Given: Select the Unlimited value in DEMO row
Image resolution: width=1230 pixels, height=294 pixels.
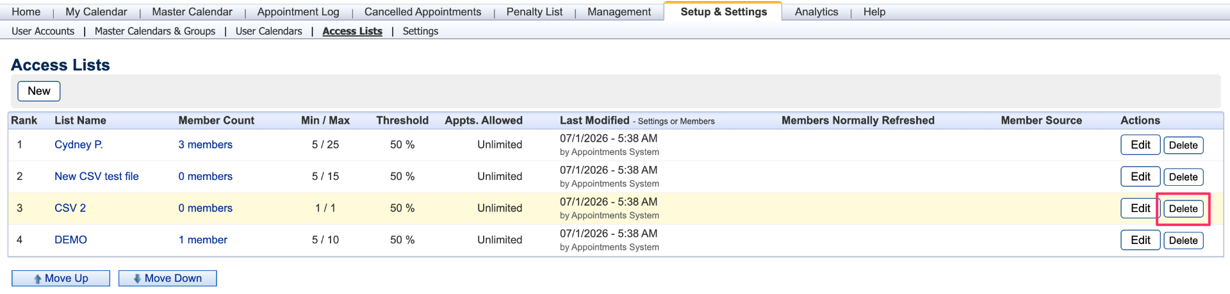Looking at the screenshot, I should point(500,240).
